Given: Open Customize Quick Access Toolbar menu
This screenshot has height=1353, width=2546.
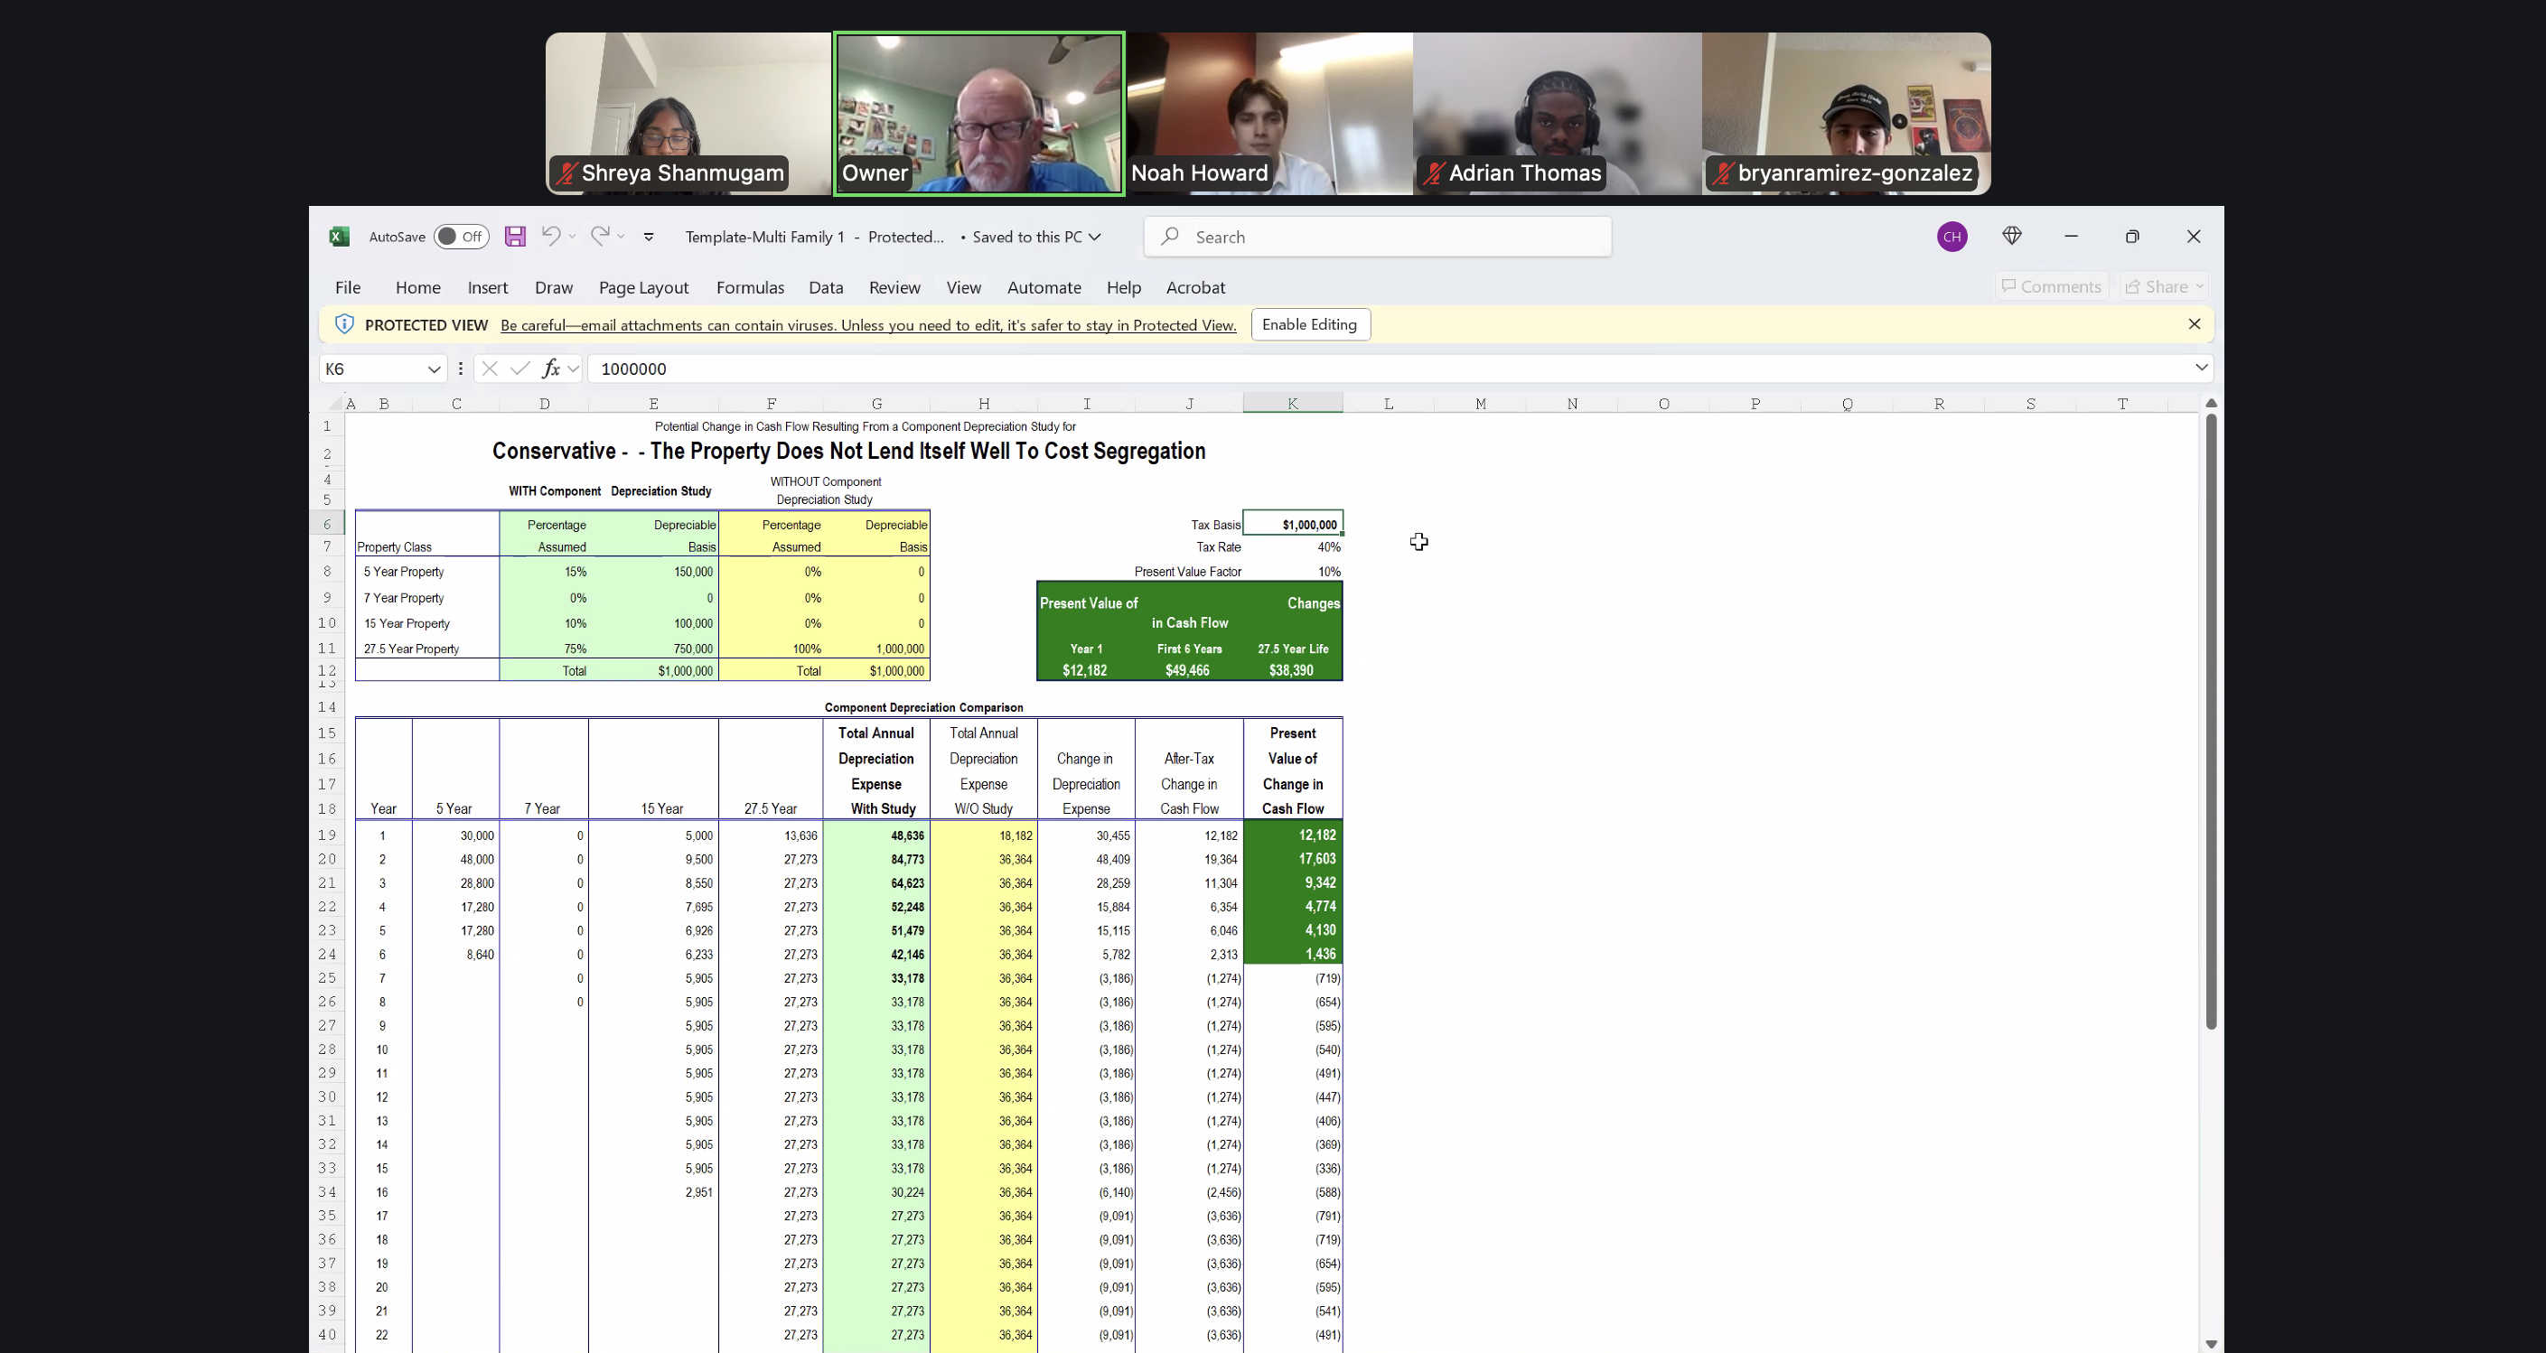Looking at the screenshot, I should click(649, 238).
